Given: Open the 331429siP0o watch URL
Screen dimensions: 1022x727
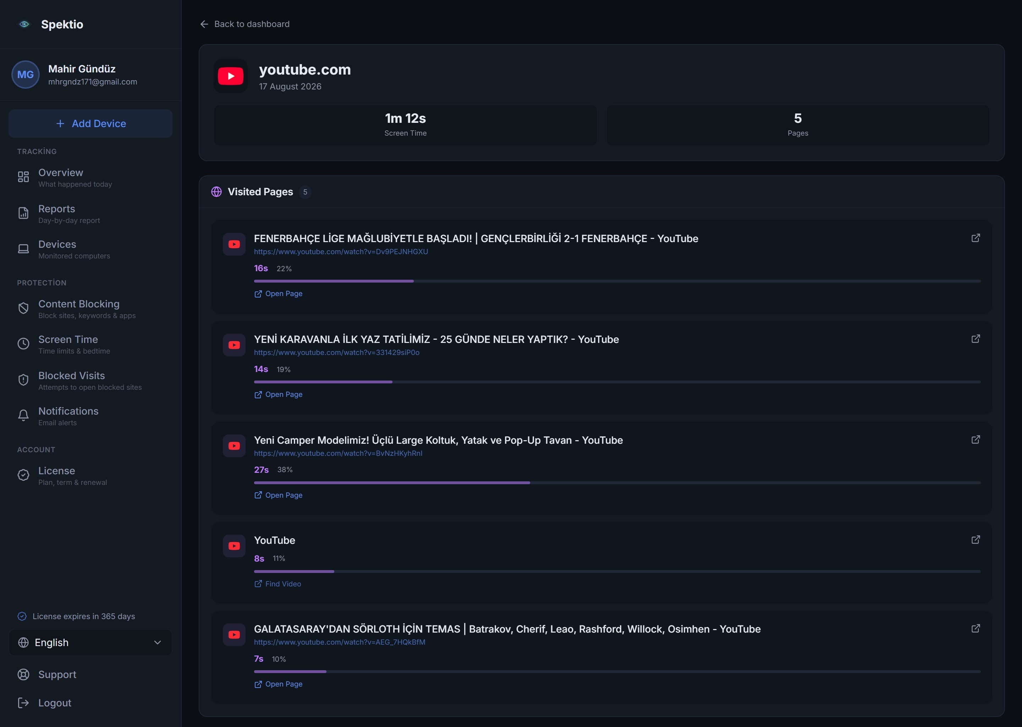Looking at the screenshot, I should point(337,352).
